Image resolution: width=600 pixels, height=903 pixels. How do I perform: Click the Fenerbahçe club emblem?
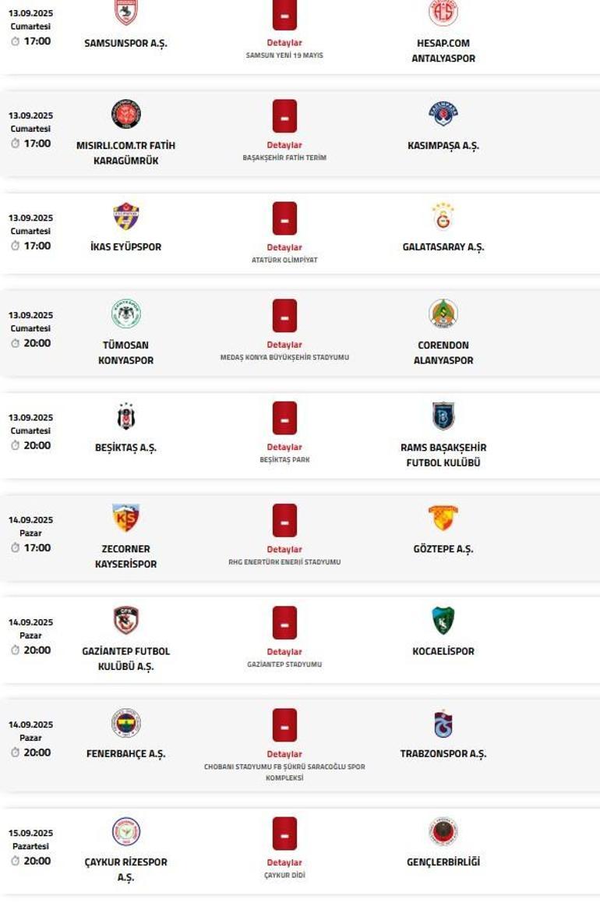tap(126, 724)
